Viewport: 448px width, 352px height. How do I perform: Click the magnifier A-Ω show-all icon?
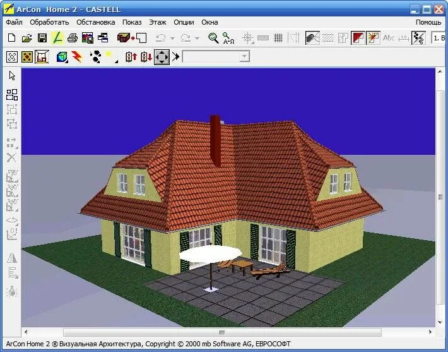228,38
